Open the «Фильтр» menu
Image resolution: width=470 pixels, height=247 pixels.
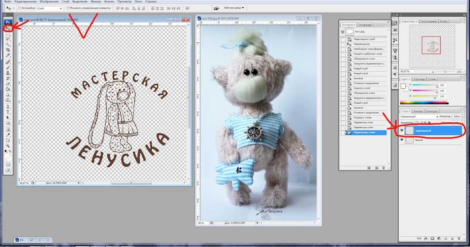tap(96, 2)
